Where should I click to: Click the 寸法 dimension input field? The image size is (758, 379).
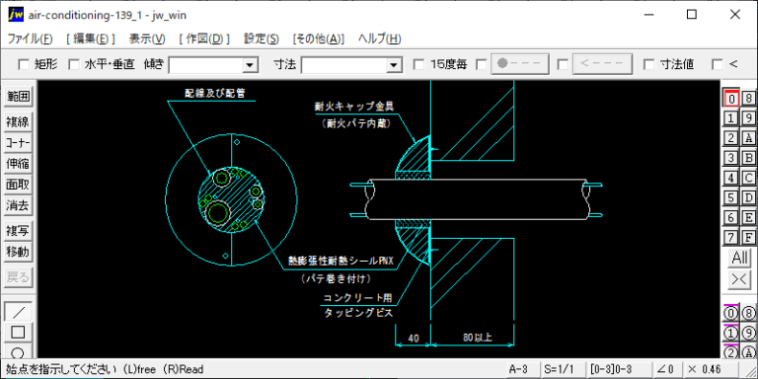(x=344, y=65)
